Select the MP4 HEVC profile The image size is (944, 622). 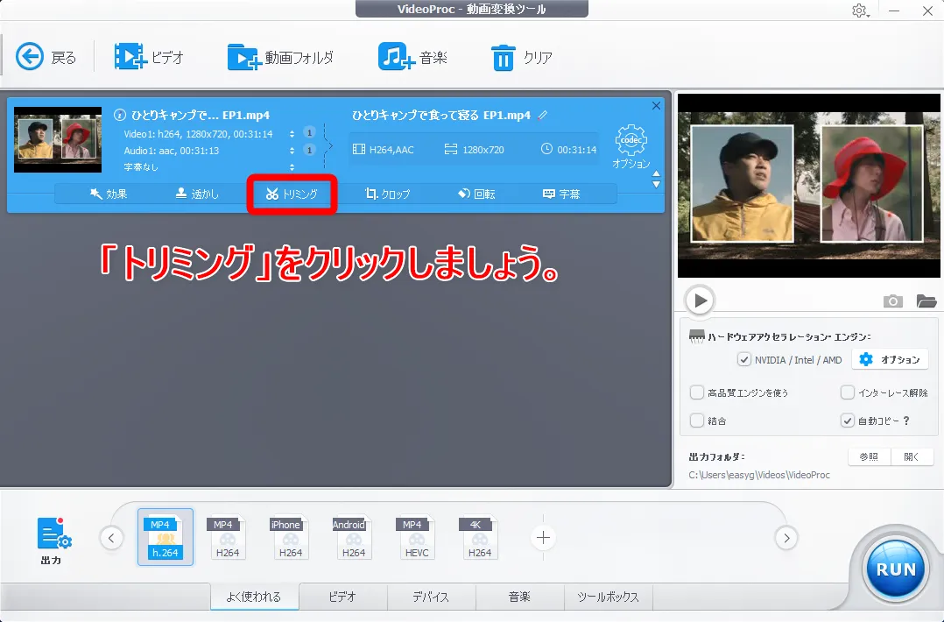click(417, 537)
